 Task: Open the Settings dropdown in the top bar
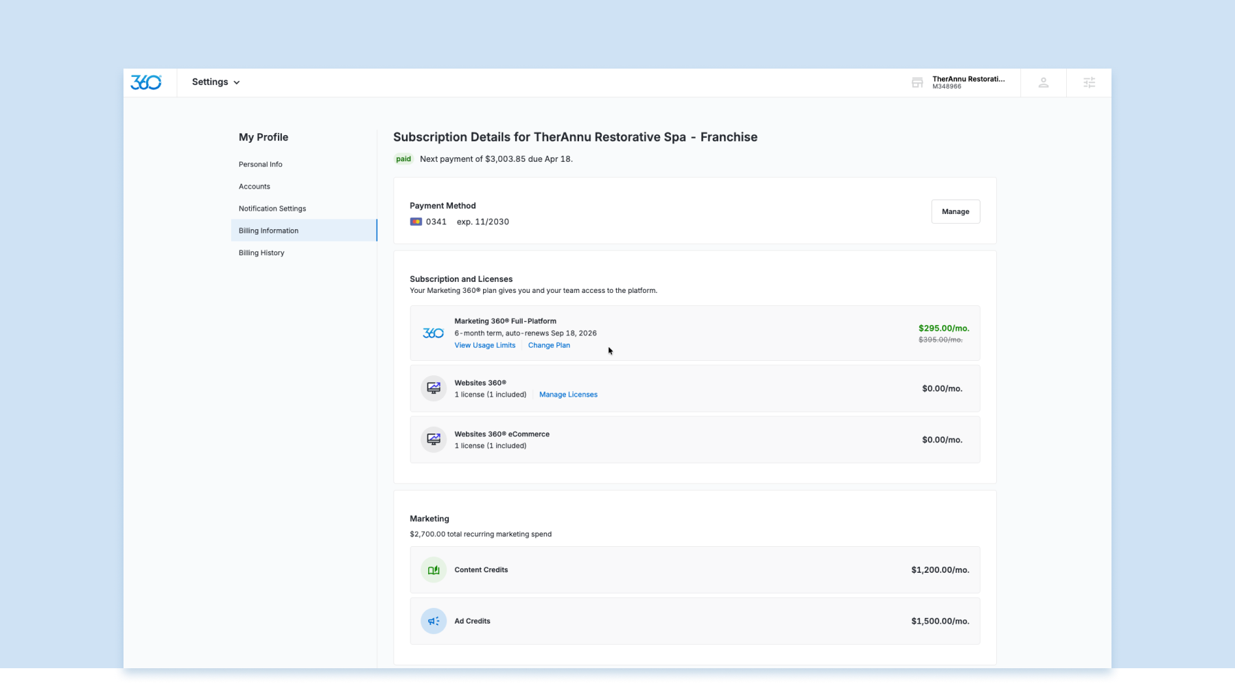(x=215, y=82)
